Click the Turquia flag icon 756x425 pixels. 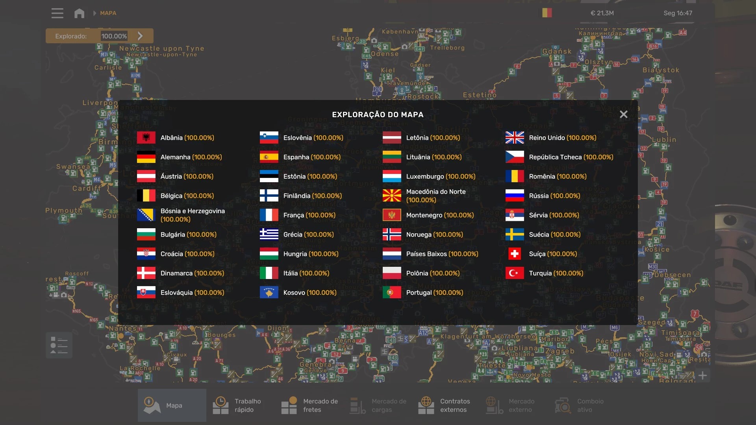515,273
